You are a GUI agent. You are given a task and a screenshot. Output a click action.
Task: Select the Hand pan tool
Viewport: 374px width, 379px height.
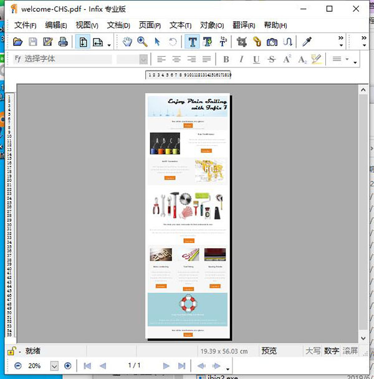127,42
